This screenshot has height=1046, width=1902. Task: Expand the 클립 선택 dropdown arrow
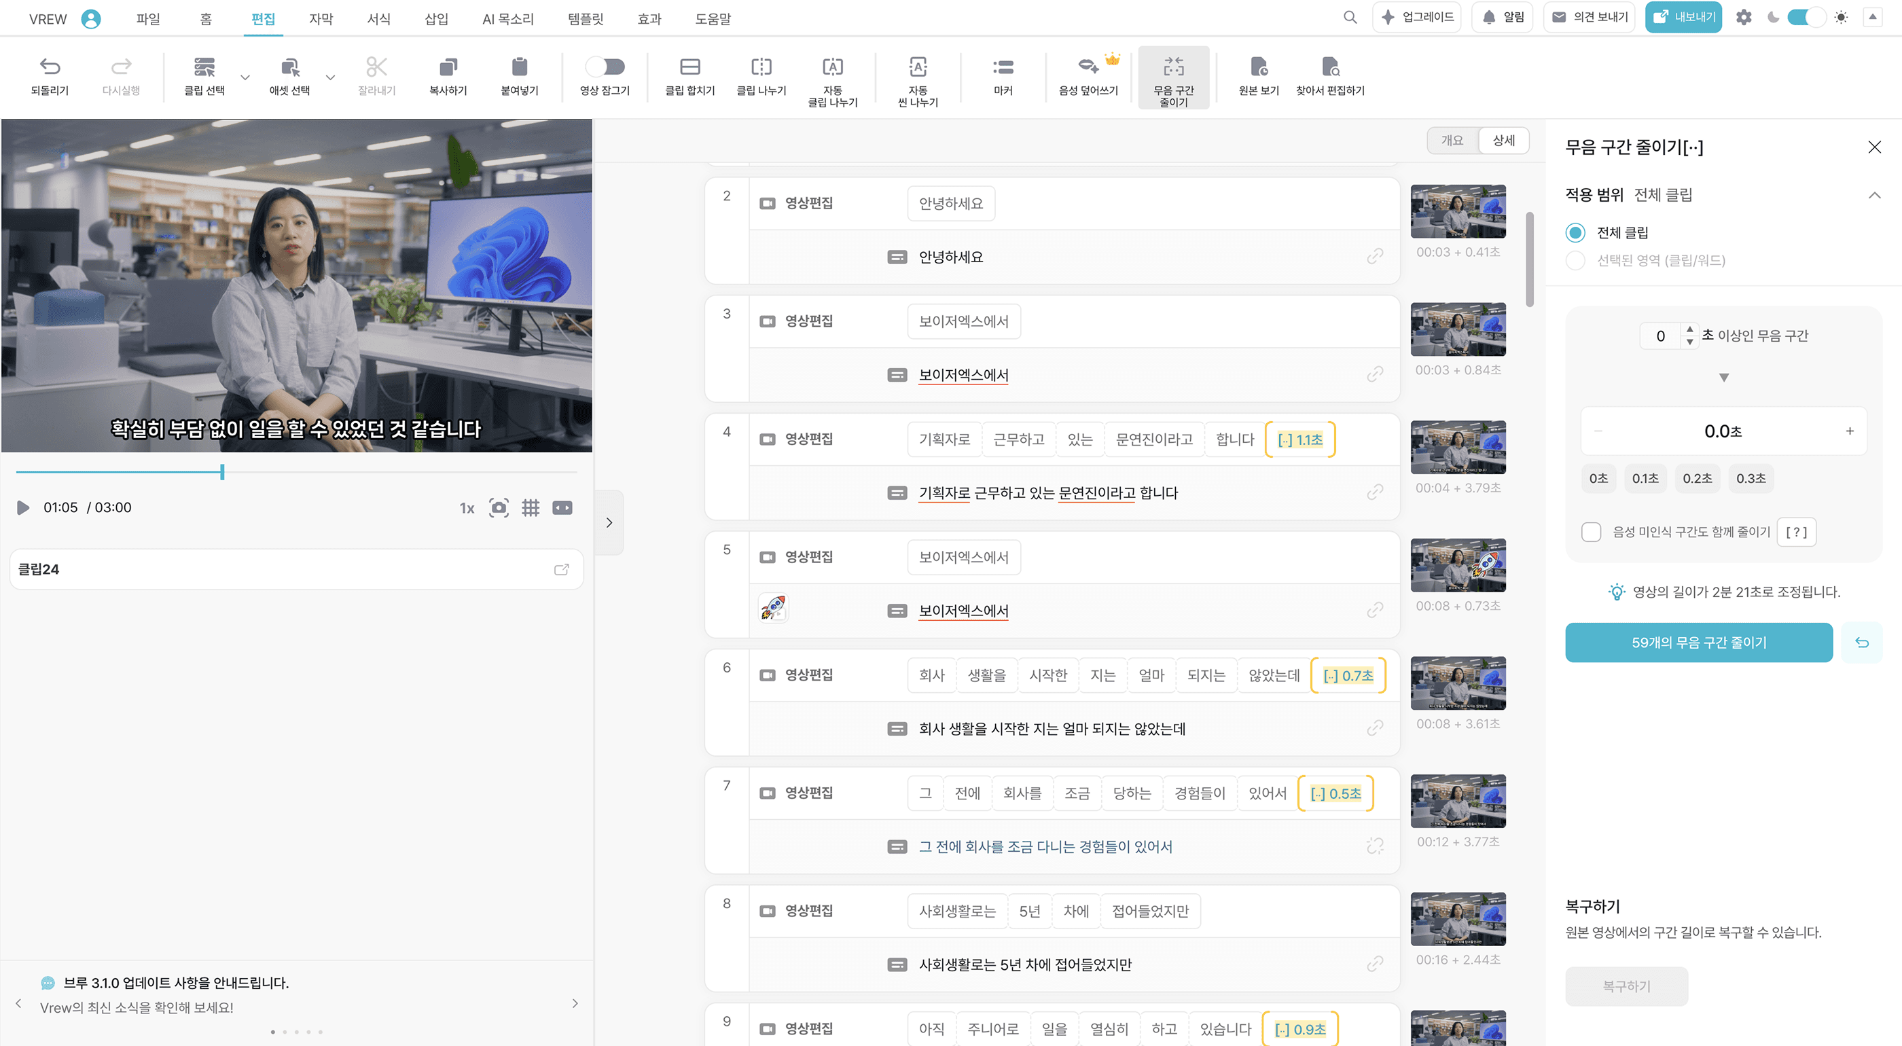(x=245, y=77)
